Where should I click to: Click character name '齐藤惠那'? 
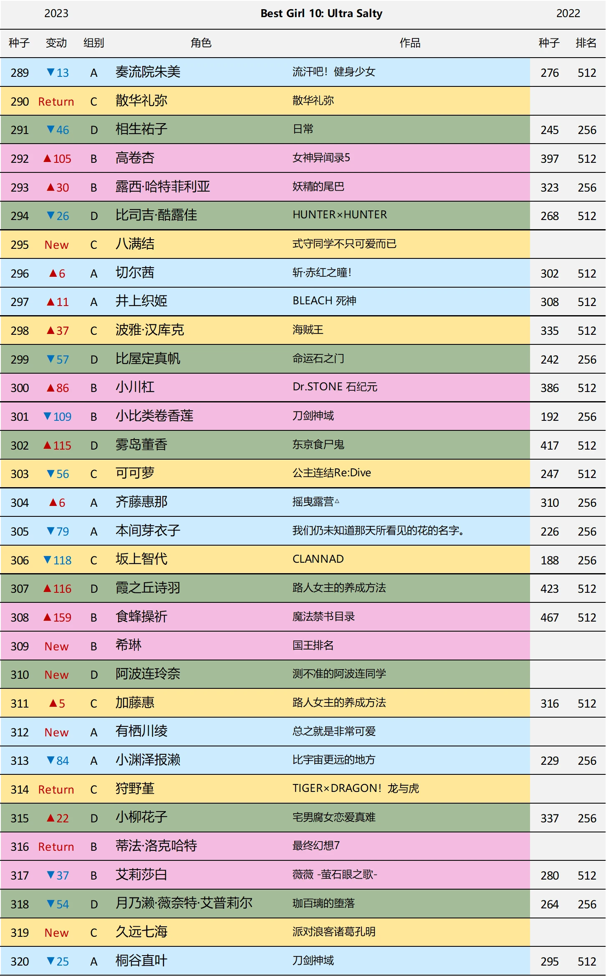141,502
